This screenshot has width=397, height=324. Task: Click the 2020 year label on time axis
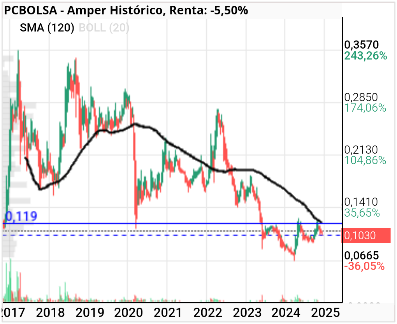coord(128,313)
